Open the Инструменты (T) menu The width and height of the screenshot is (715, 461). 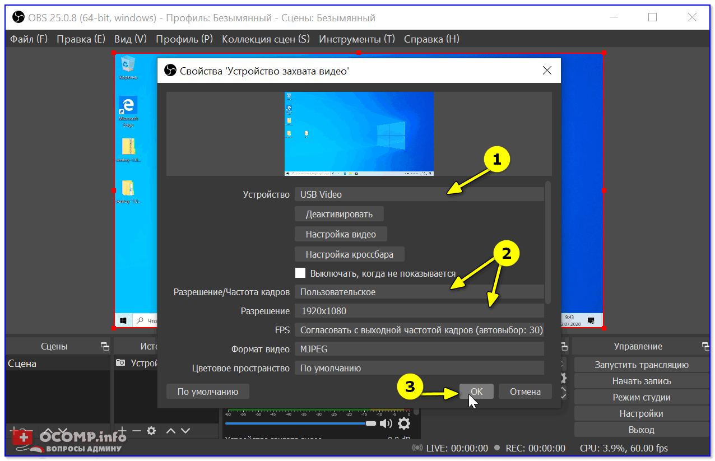[x=357, y=39]
